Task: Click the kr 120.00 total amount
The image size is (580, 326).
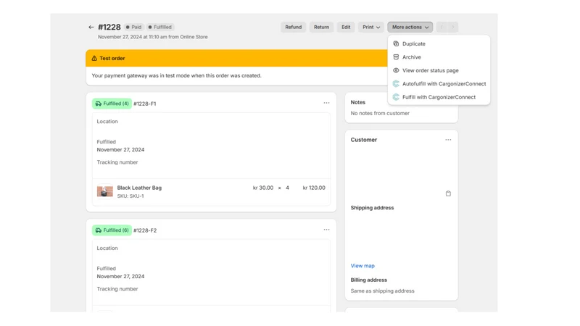Action: click(314, 188)
